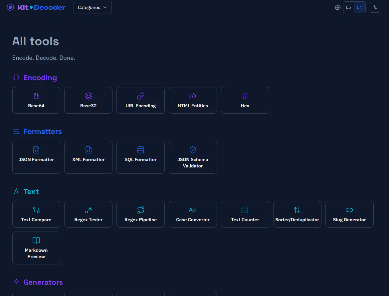
Task: Open JSON Formatter label
Action: pos(36,160)
